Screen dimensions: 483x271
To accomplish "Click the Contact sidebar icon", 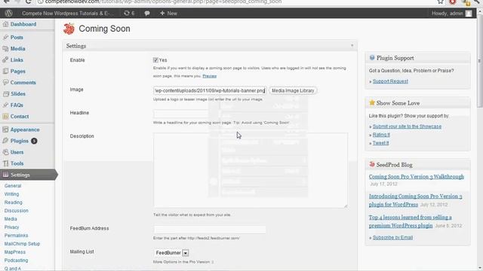I will click(5, 117).
